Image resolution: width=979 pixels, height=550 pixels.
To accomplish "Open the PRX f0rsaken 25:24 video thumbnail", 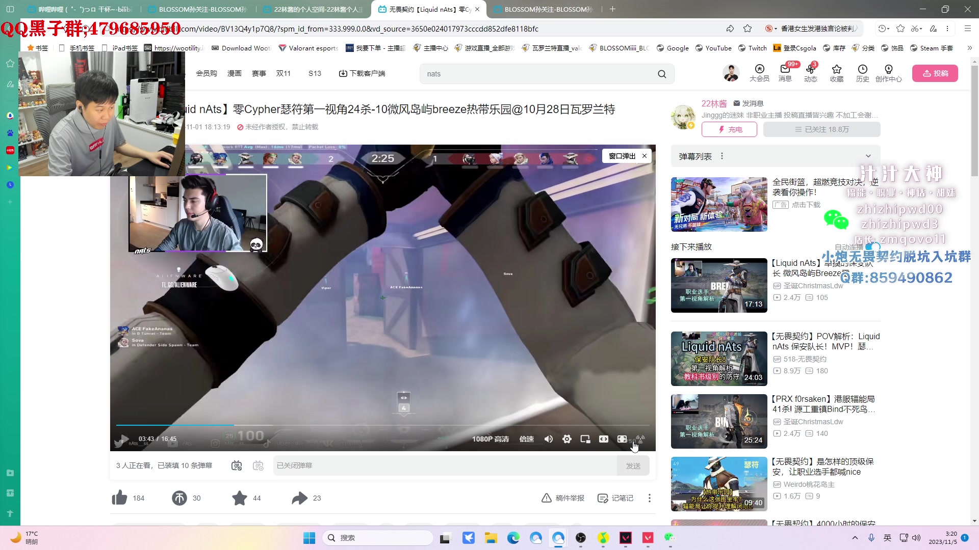I will pos(719,421).
